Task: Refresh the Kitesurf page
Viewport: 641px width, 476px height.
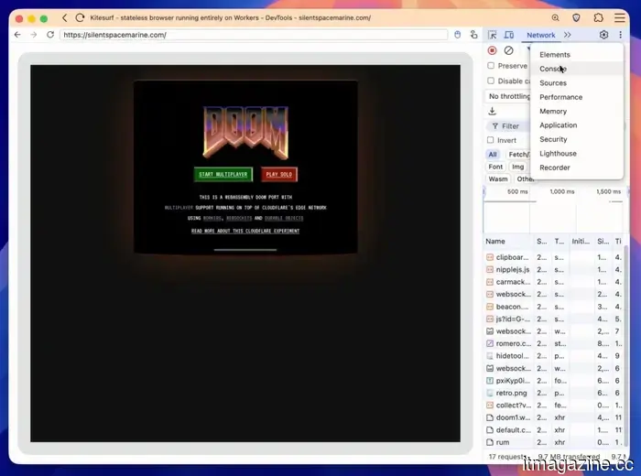Action: click(x=50, y=35)
